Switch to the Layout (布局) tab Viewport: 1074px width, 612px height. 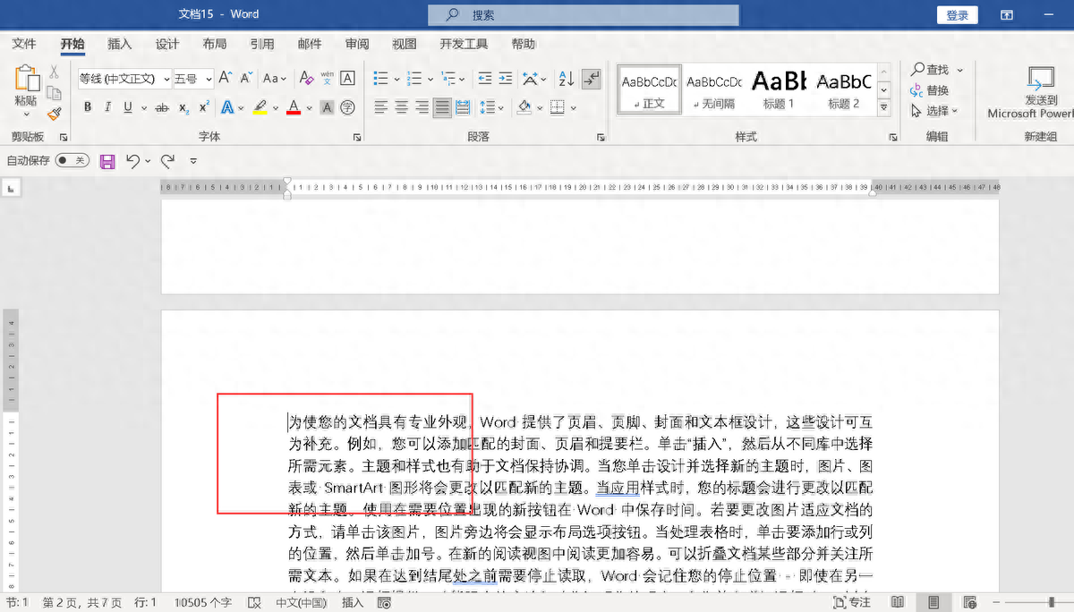215,43
